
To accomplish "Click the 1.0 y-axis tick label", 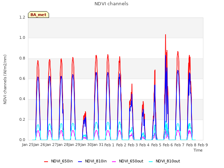I will (x=22, y=38).
